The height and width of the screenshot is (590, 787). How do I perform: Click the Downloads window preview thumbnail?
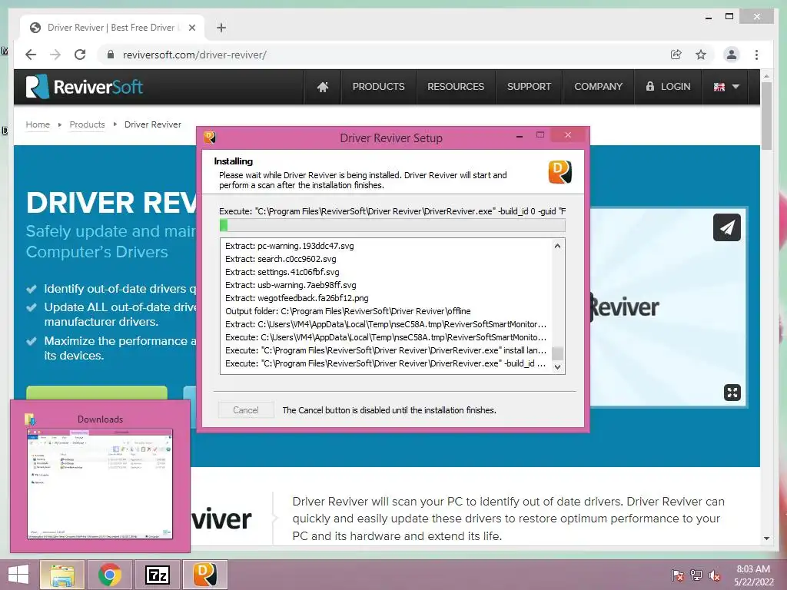(100, 484)
